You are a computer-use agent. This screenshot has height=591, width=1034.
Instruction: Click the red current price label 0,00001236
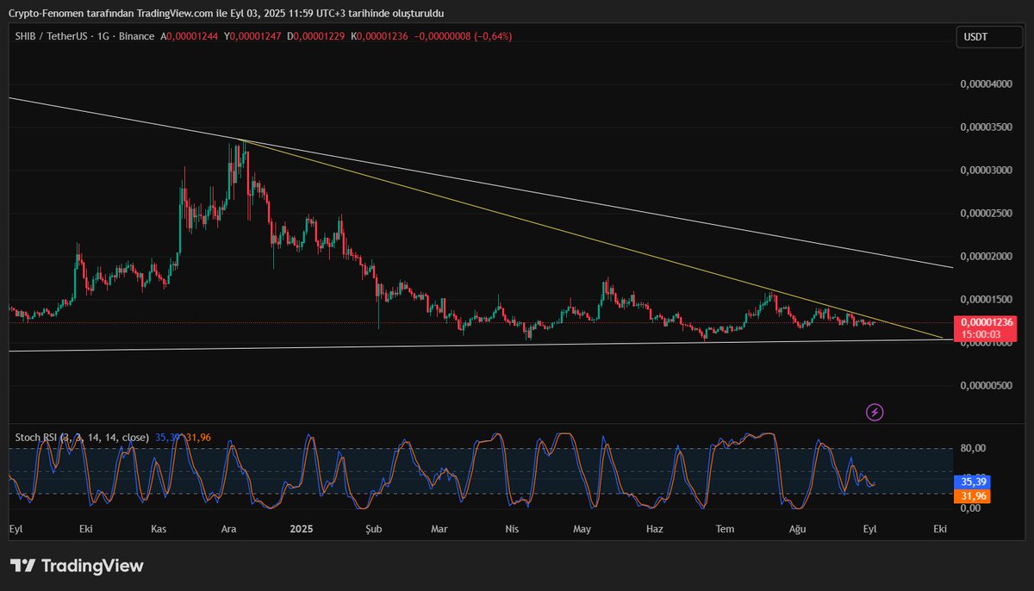click(x=987, y=322)
